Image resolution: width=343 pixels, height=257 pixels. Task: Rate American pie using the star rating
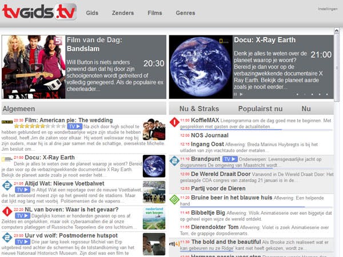point(40,126)
